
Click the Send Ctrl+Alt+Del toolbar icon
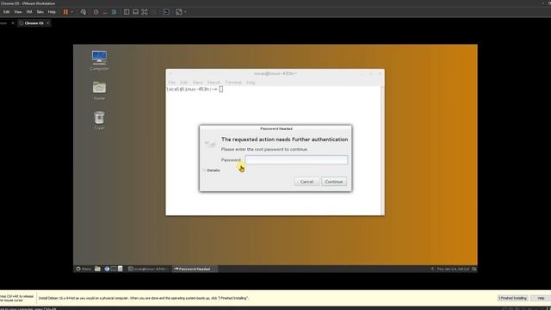(83, 12)
